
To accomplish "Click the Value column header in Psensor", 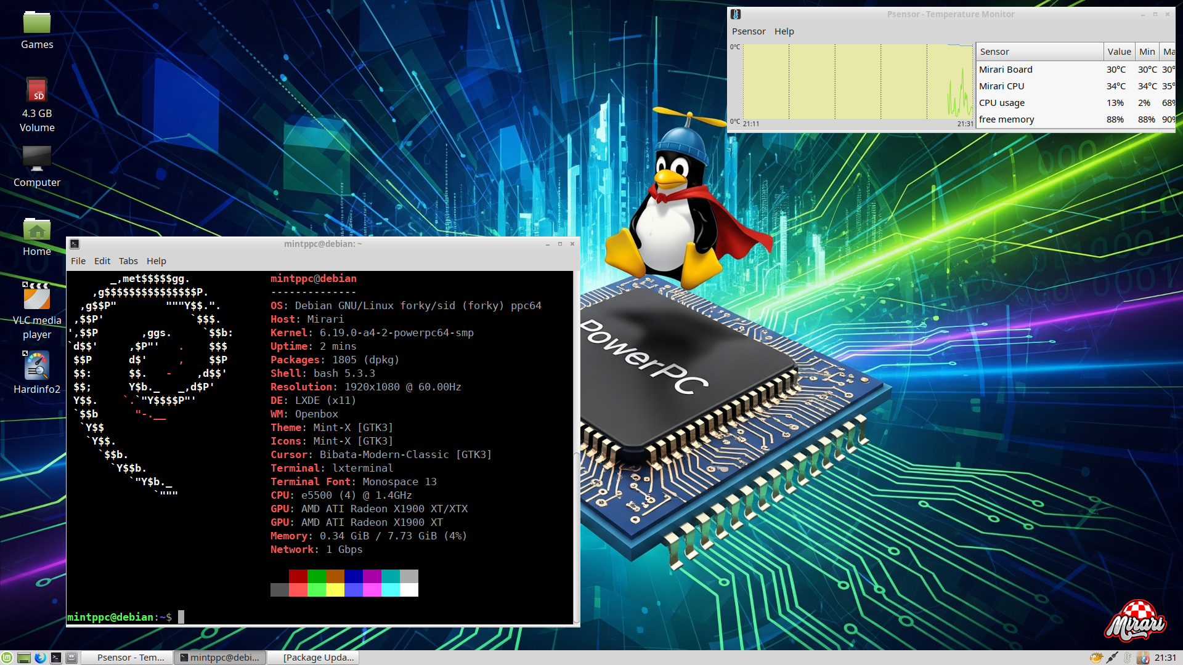I will pyautogui.click(x=1118, y=52).
